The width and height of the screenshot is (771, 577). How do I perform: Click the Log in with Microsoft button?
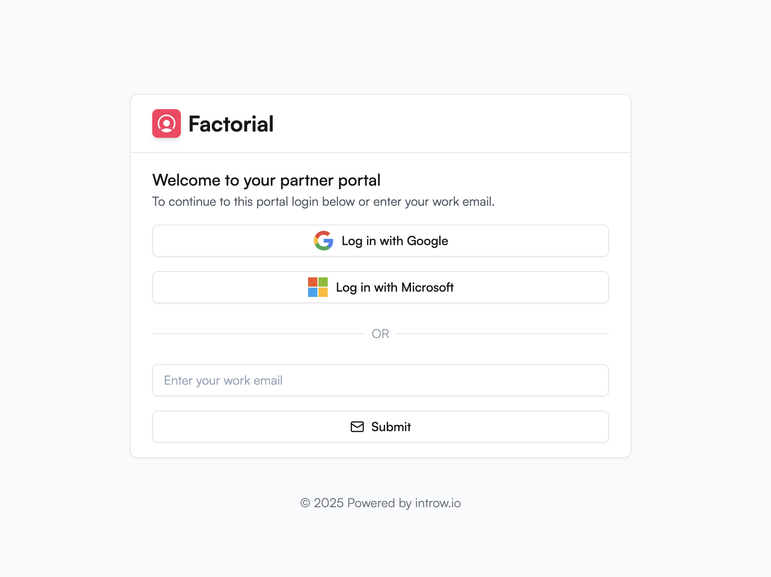click(381, 287)
